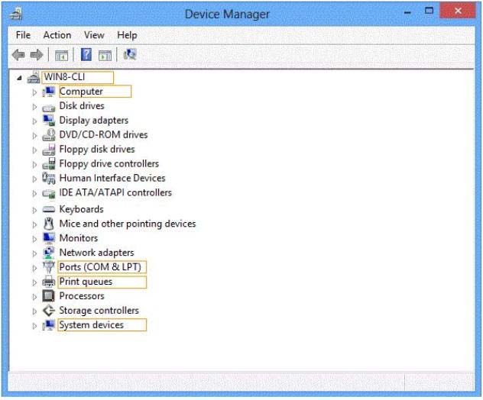The height and width of the screenshot is (400, 483).
Task: Expand the Print queues node
Action: [x=34, y=282]
